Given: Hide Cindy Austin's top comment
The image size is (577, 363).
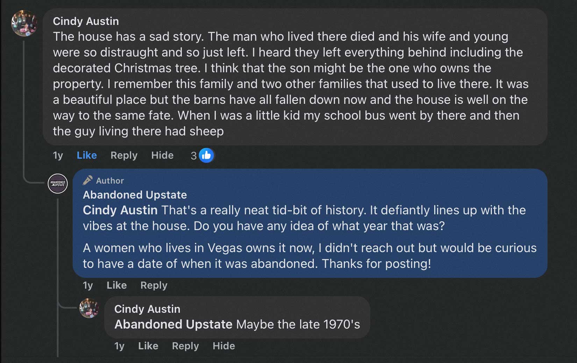Looking at the screenshot, I should point(162,155).
